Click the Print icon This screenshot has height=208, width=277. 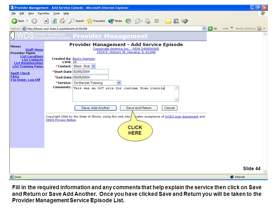click(147, 21)
